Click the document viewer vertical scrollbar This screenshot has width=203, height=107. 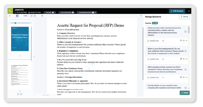click(143, 54)
